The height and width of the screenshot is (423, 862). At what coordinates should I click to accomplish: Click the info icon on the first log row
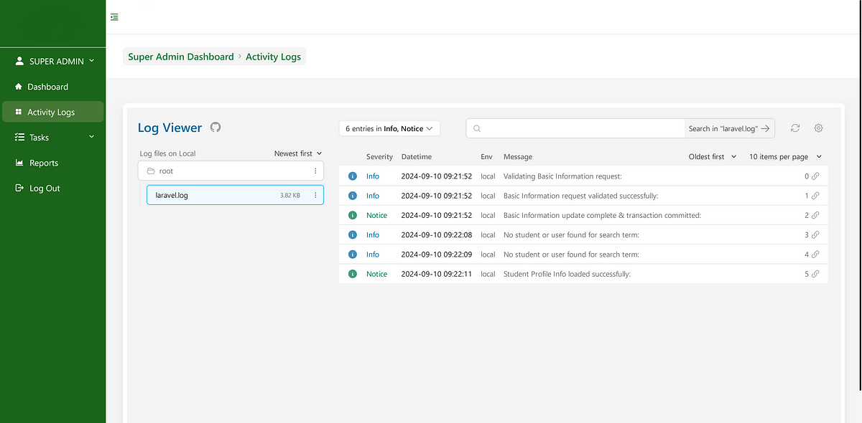(x=353, y=176)
